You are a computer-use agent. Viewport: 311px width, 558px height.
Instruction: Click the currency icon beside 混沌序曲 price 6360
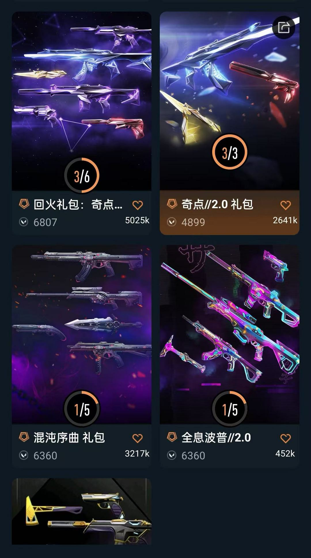[x=24, y=455]
